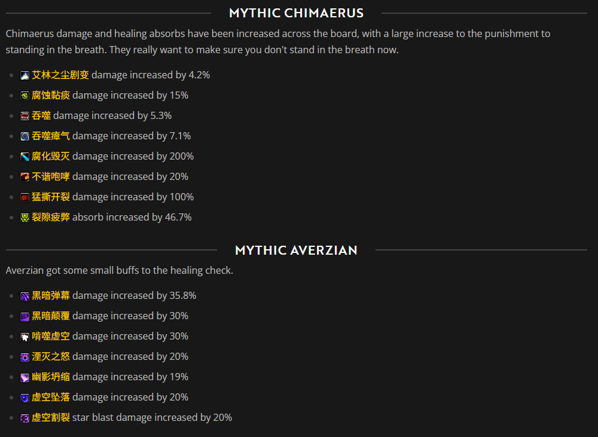
Task: Open the 湮灭之怒 spell link
Action: (x=51, y=356)
